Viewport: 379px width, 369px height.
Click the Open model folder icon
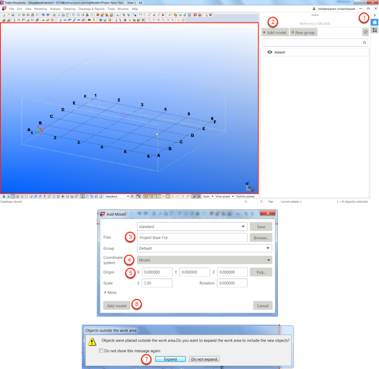(x=8, y=15)
